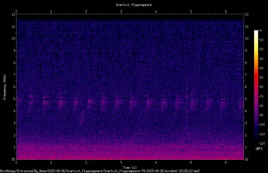Click the '-70' color scale value

pyautogui.click(x=261, y=97)
